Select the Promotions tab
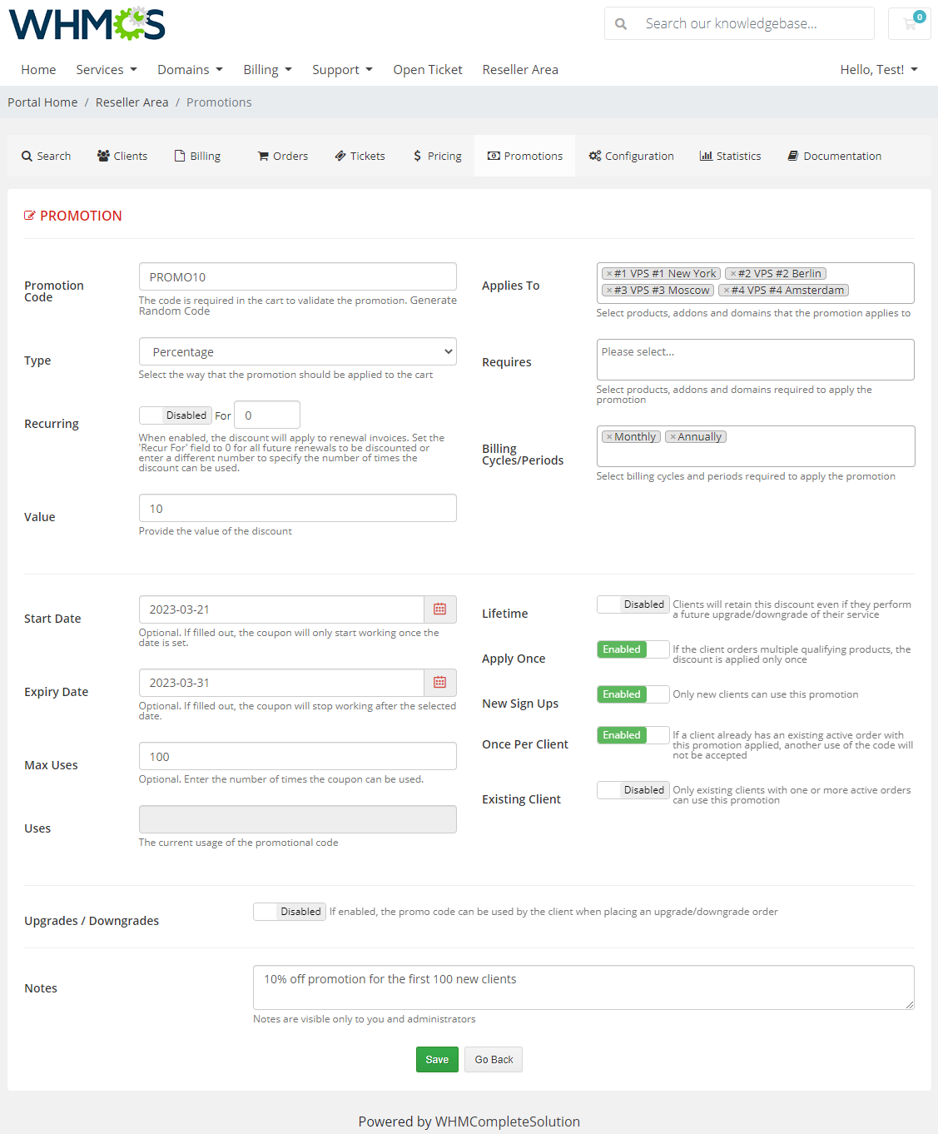The height and width of the screenshot is (1134, 938). 524,156
